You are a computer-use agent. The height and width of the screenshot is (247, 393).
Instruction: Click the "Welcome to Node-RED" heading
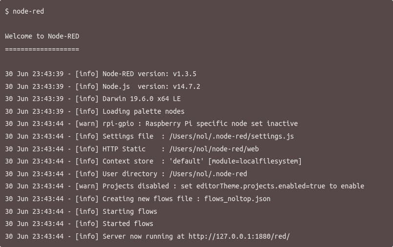click(42, 36)
